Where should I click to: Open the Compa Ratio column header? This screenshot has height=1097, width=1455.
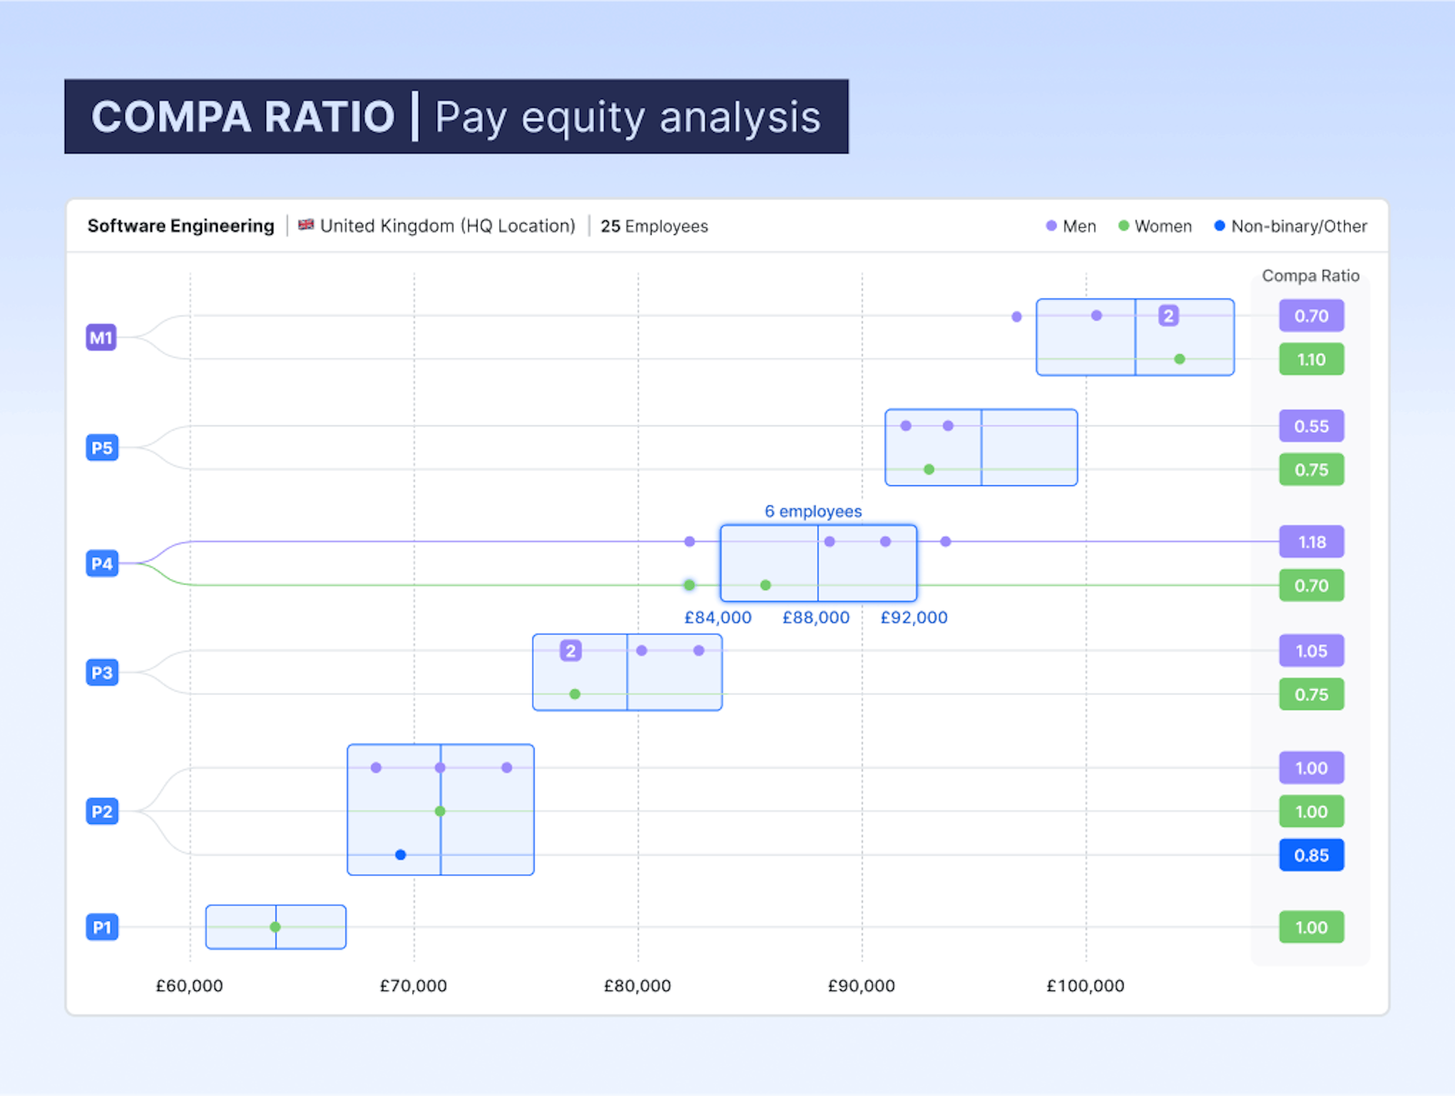pyautogui.click(x=1310, y=275)
